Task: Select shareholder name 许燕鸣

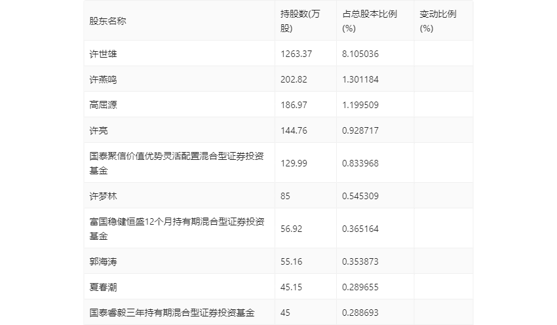Action: [103, 79]
